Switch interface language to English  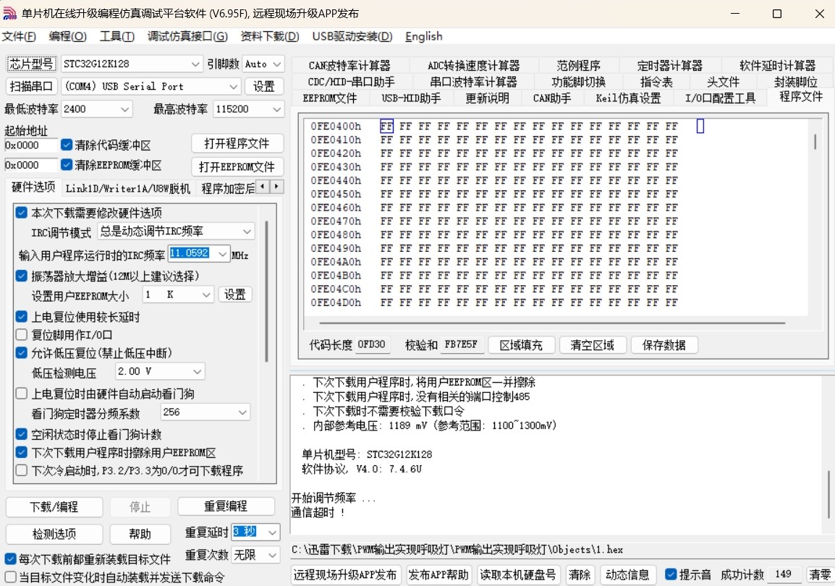424,36
